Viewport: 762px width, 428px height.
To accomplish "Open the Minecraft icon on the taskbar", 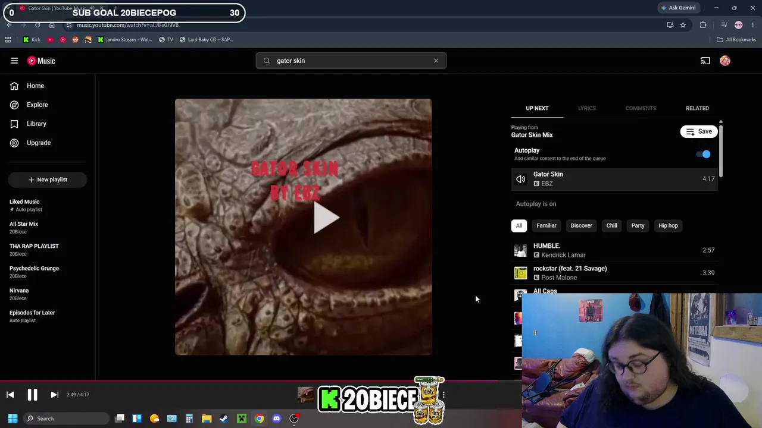I will pos(242,418).
